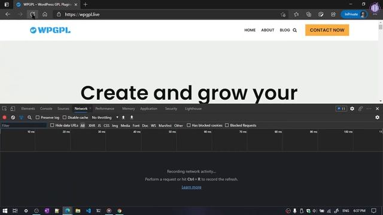Filter requests by Font
The width and height of the screenshot is (383, 215).
136,125
